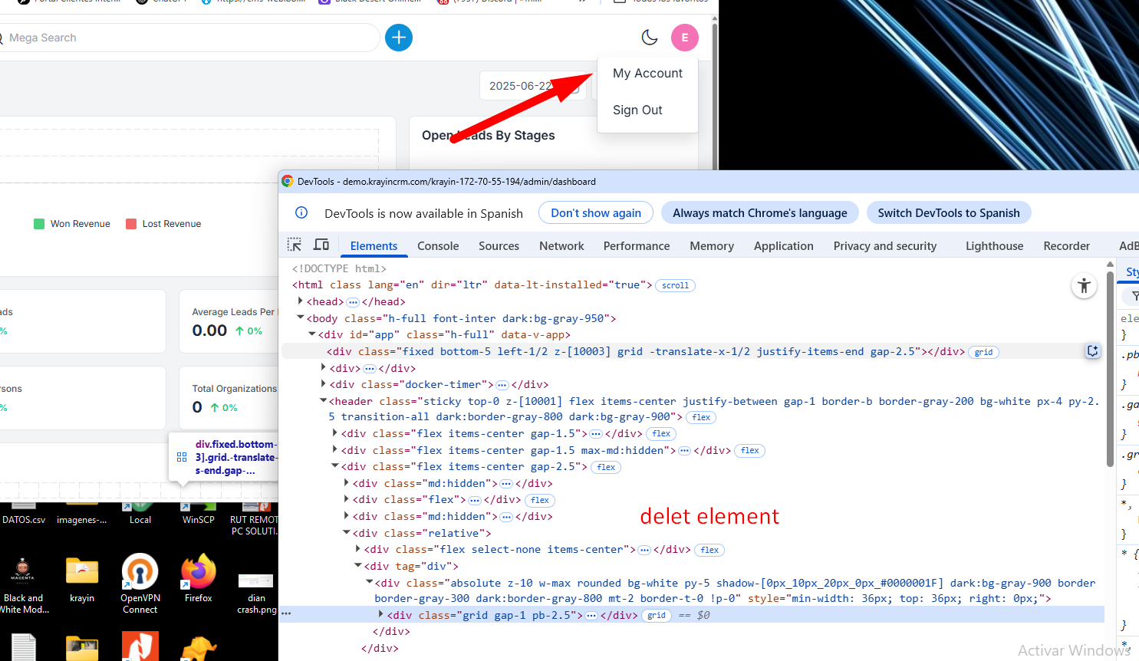Select My Account from profile menu

point(647,74)
